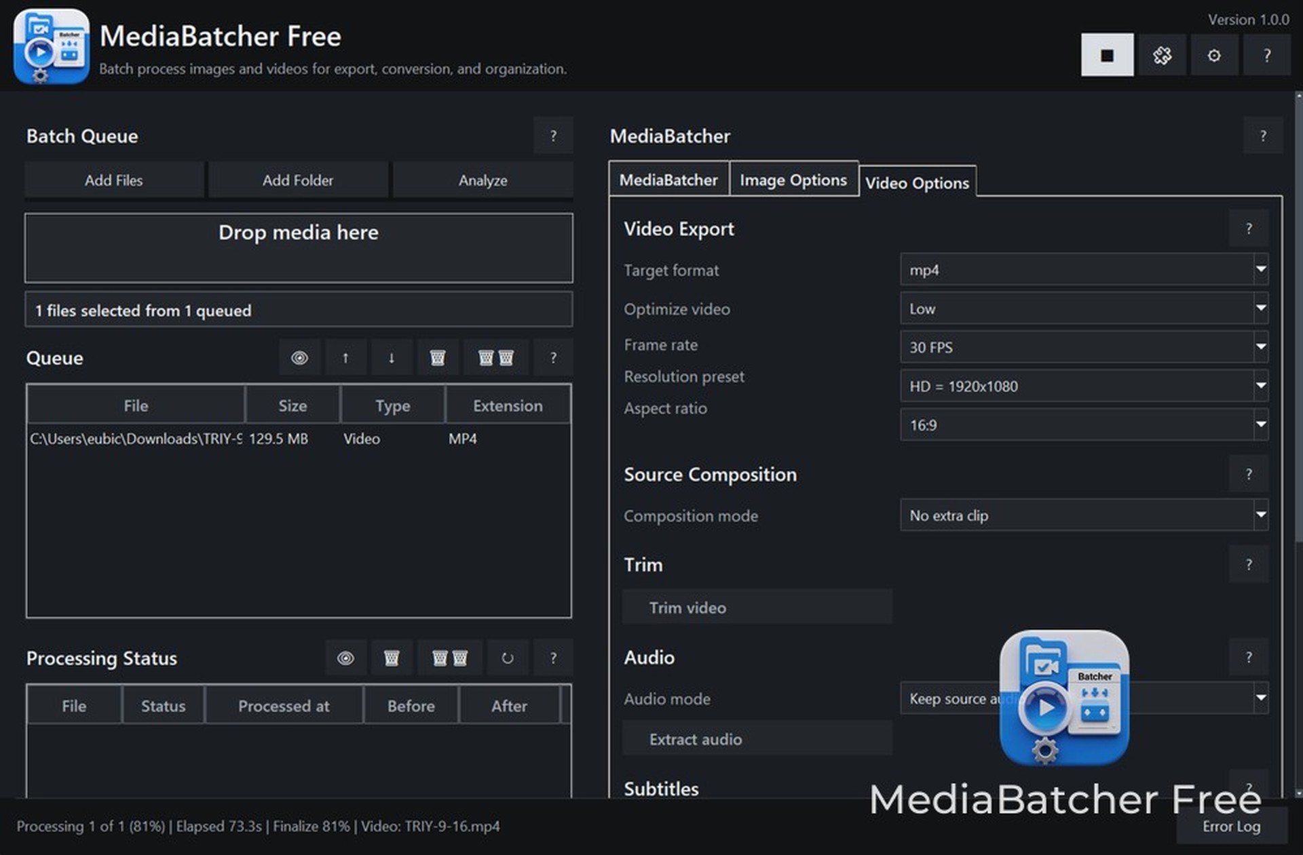The height and width of the screenshot is (855, 1303).
Task: Open the Resolution preset dropdown
Action: (1083, 386)
